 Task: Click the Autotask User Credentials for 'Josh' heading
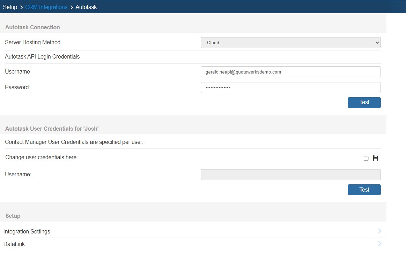[x=52, y=129]
